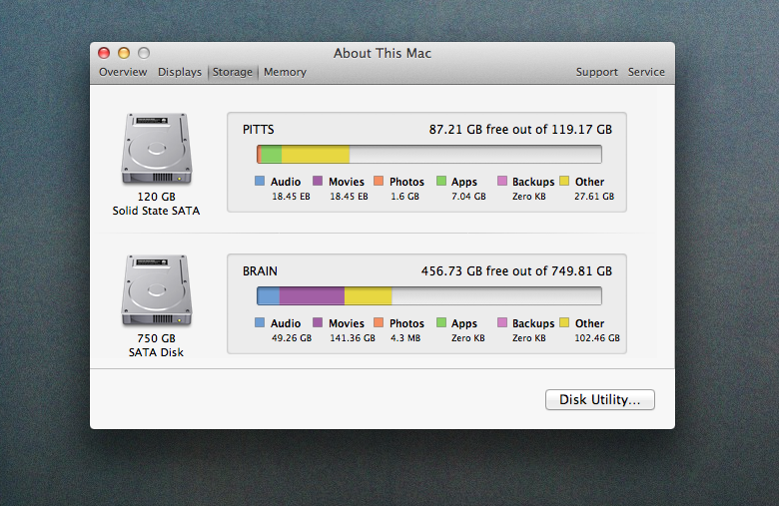Click the Backups pink swatch under PITTS
This screenshot has width=779, height=506.
click(502, 181)
